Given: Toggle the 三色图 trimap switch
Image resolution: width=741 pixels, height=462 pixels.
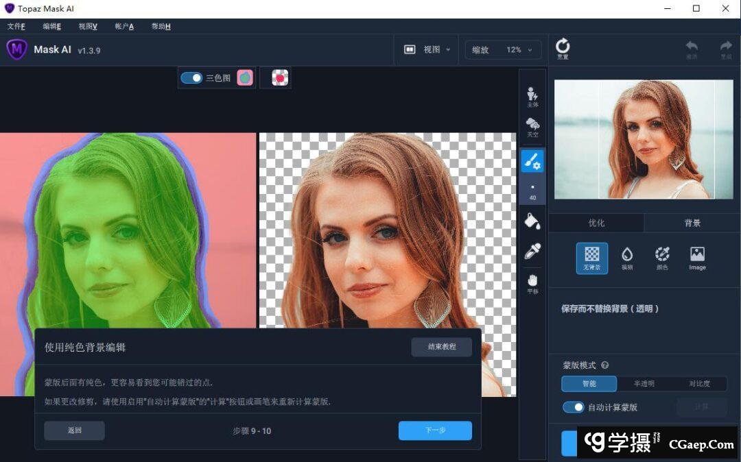Looking at the screenshot, I should [x=191, y=78].
